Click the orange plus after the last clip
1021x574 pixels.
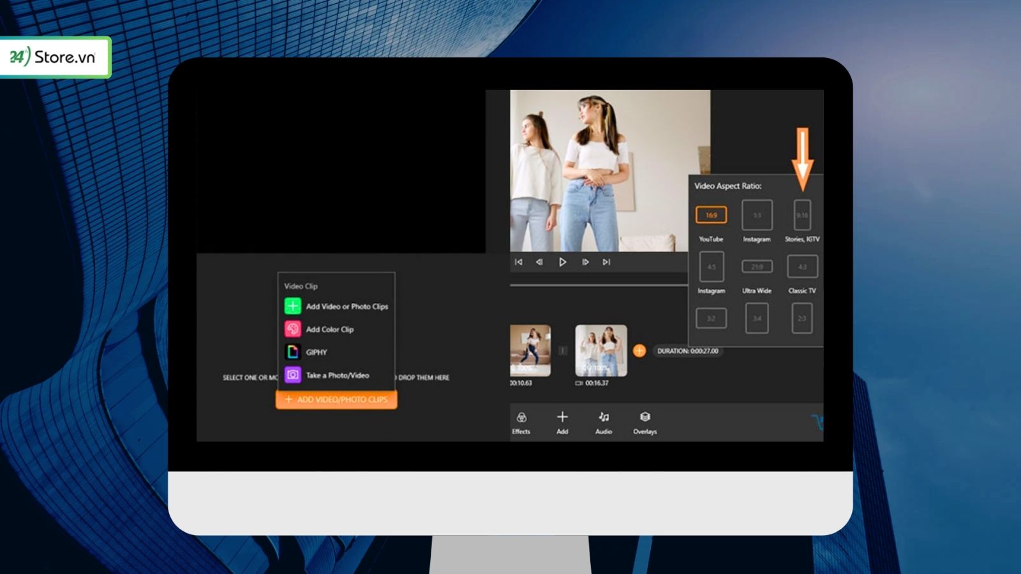[639, 351]
